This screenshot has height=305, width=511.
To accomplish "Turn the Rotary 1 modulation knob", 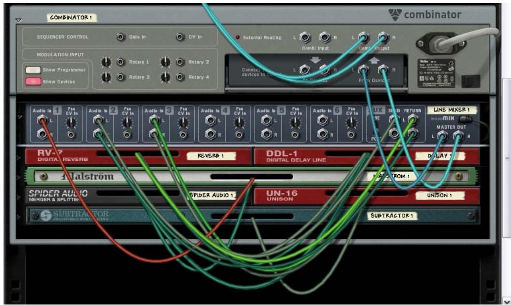I will [107, 62].
